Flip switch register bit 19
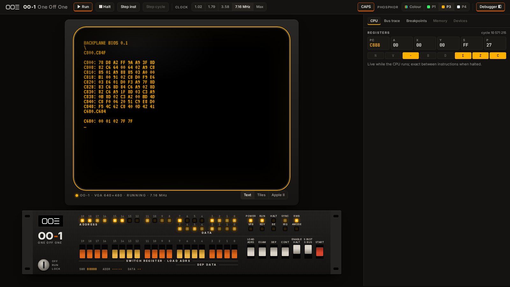The height and width of the screenshot is (287, 510). 82,252
